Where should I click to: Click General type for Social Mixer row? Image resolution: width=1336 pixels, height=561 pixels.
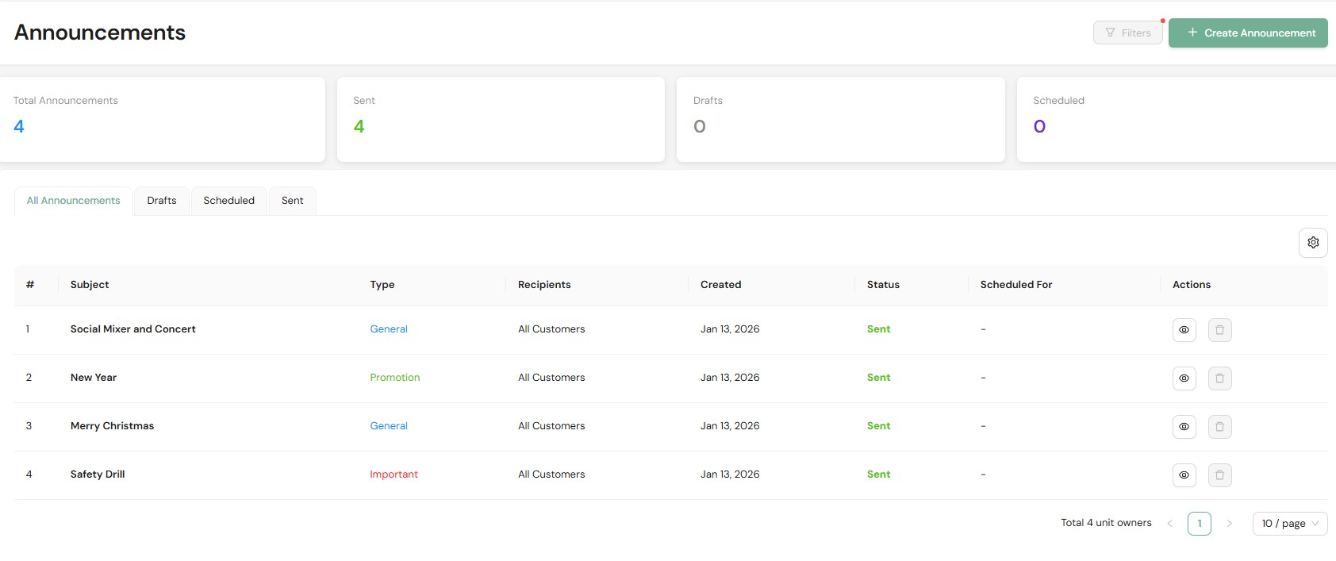[389, 329]
